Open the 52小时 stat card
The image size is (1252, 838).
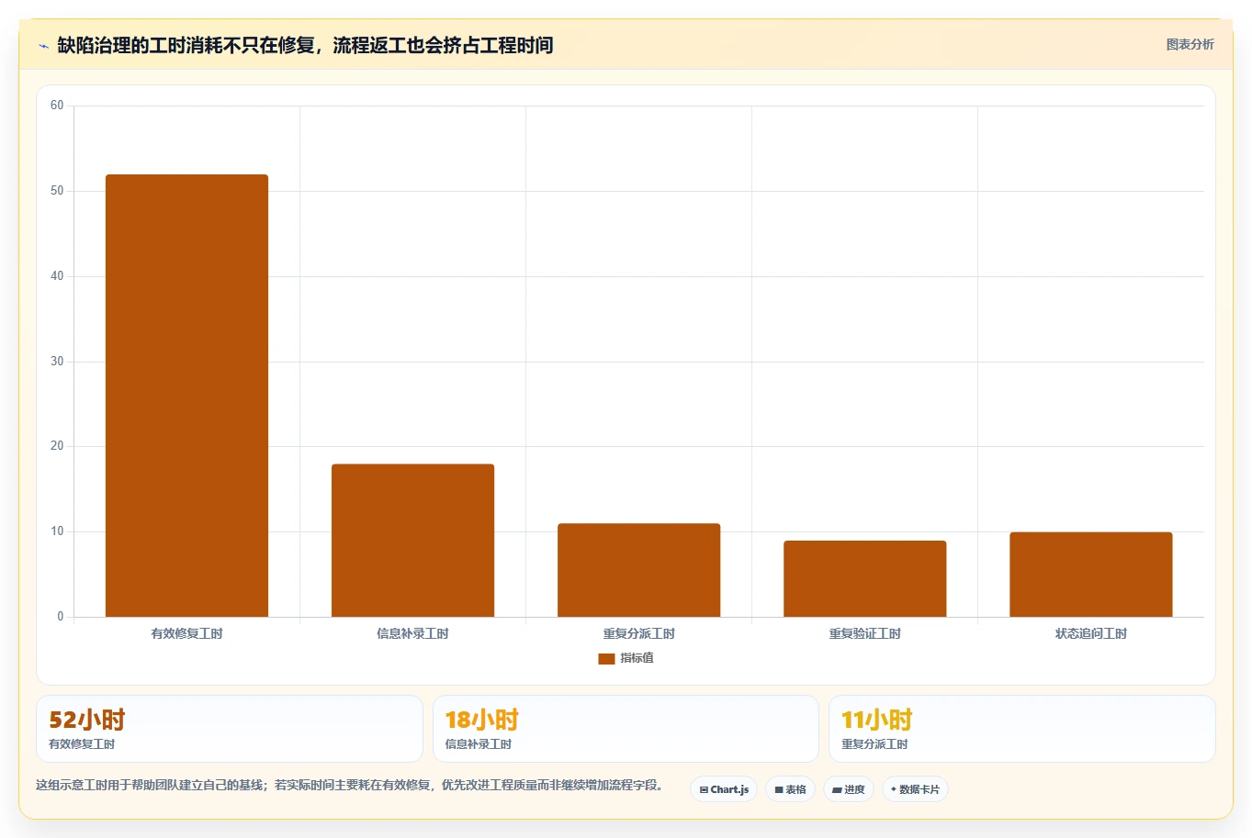pos(230,729)
